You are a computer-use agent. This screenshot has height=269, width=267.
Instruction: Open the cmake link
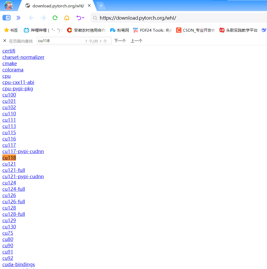10,64
